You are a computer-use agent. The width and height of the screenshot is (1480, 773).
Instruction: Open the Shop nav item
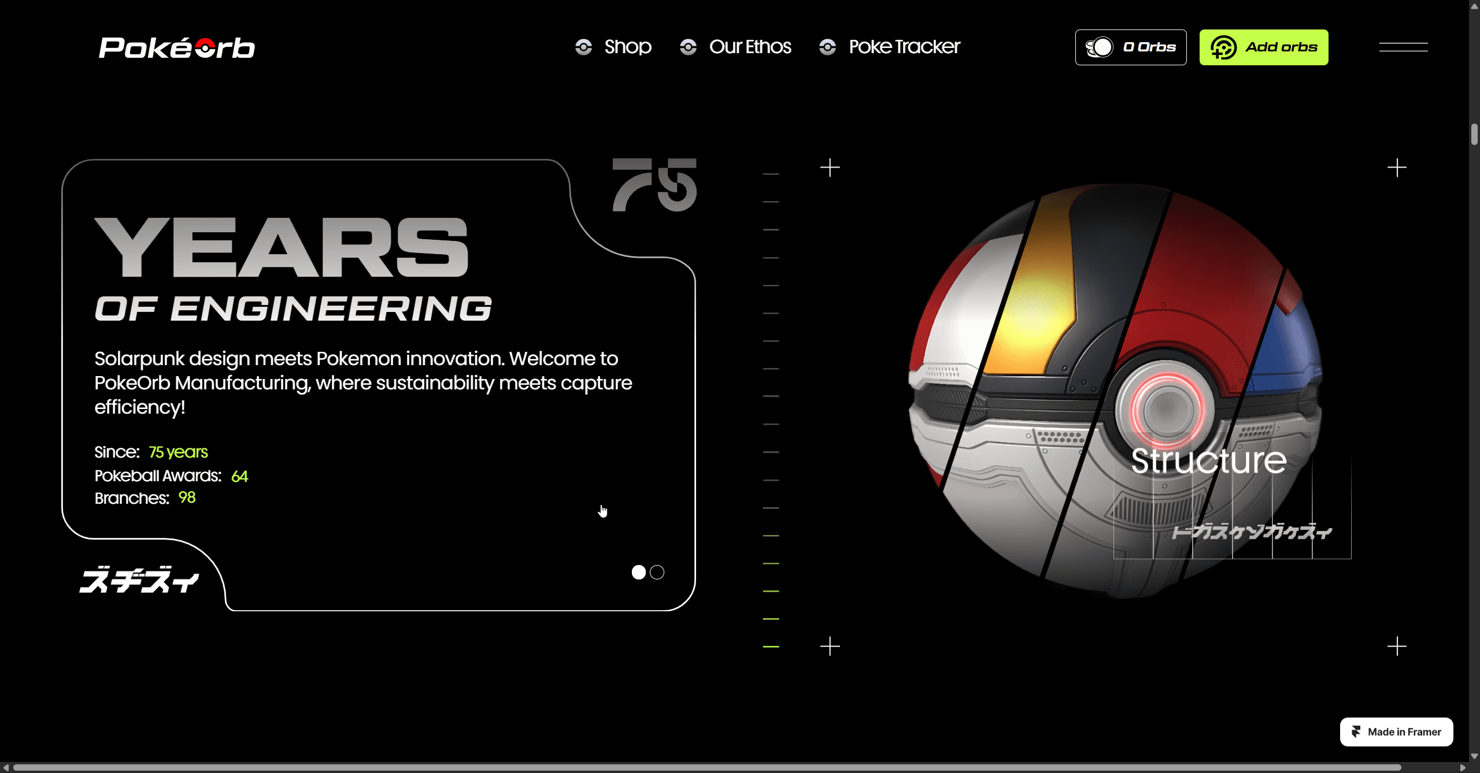pyautogui.click(x=628, y=47)
